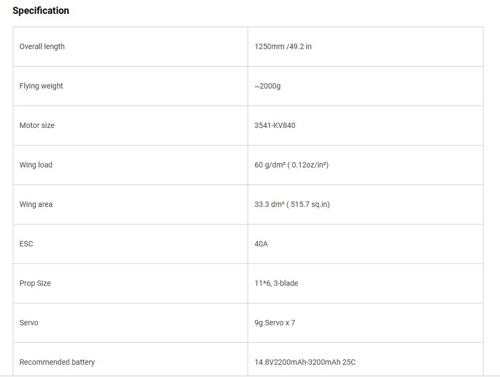
Task: Select the 33.3 dm² wing area value
Action: (x=269, y=204)
